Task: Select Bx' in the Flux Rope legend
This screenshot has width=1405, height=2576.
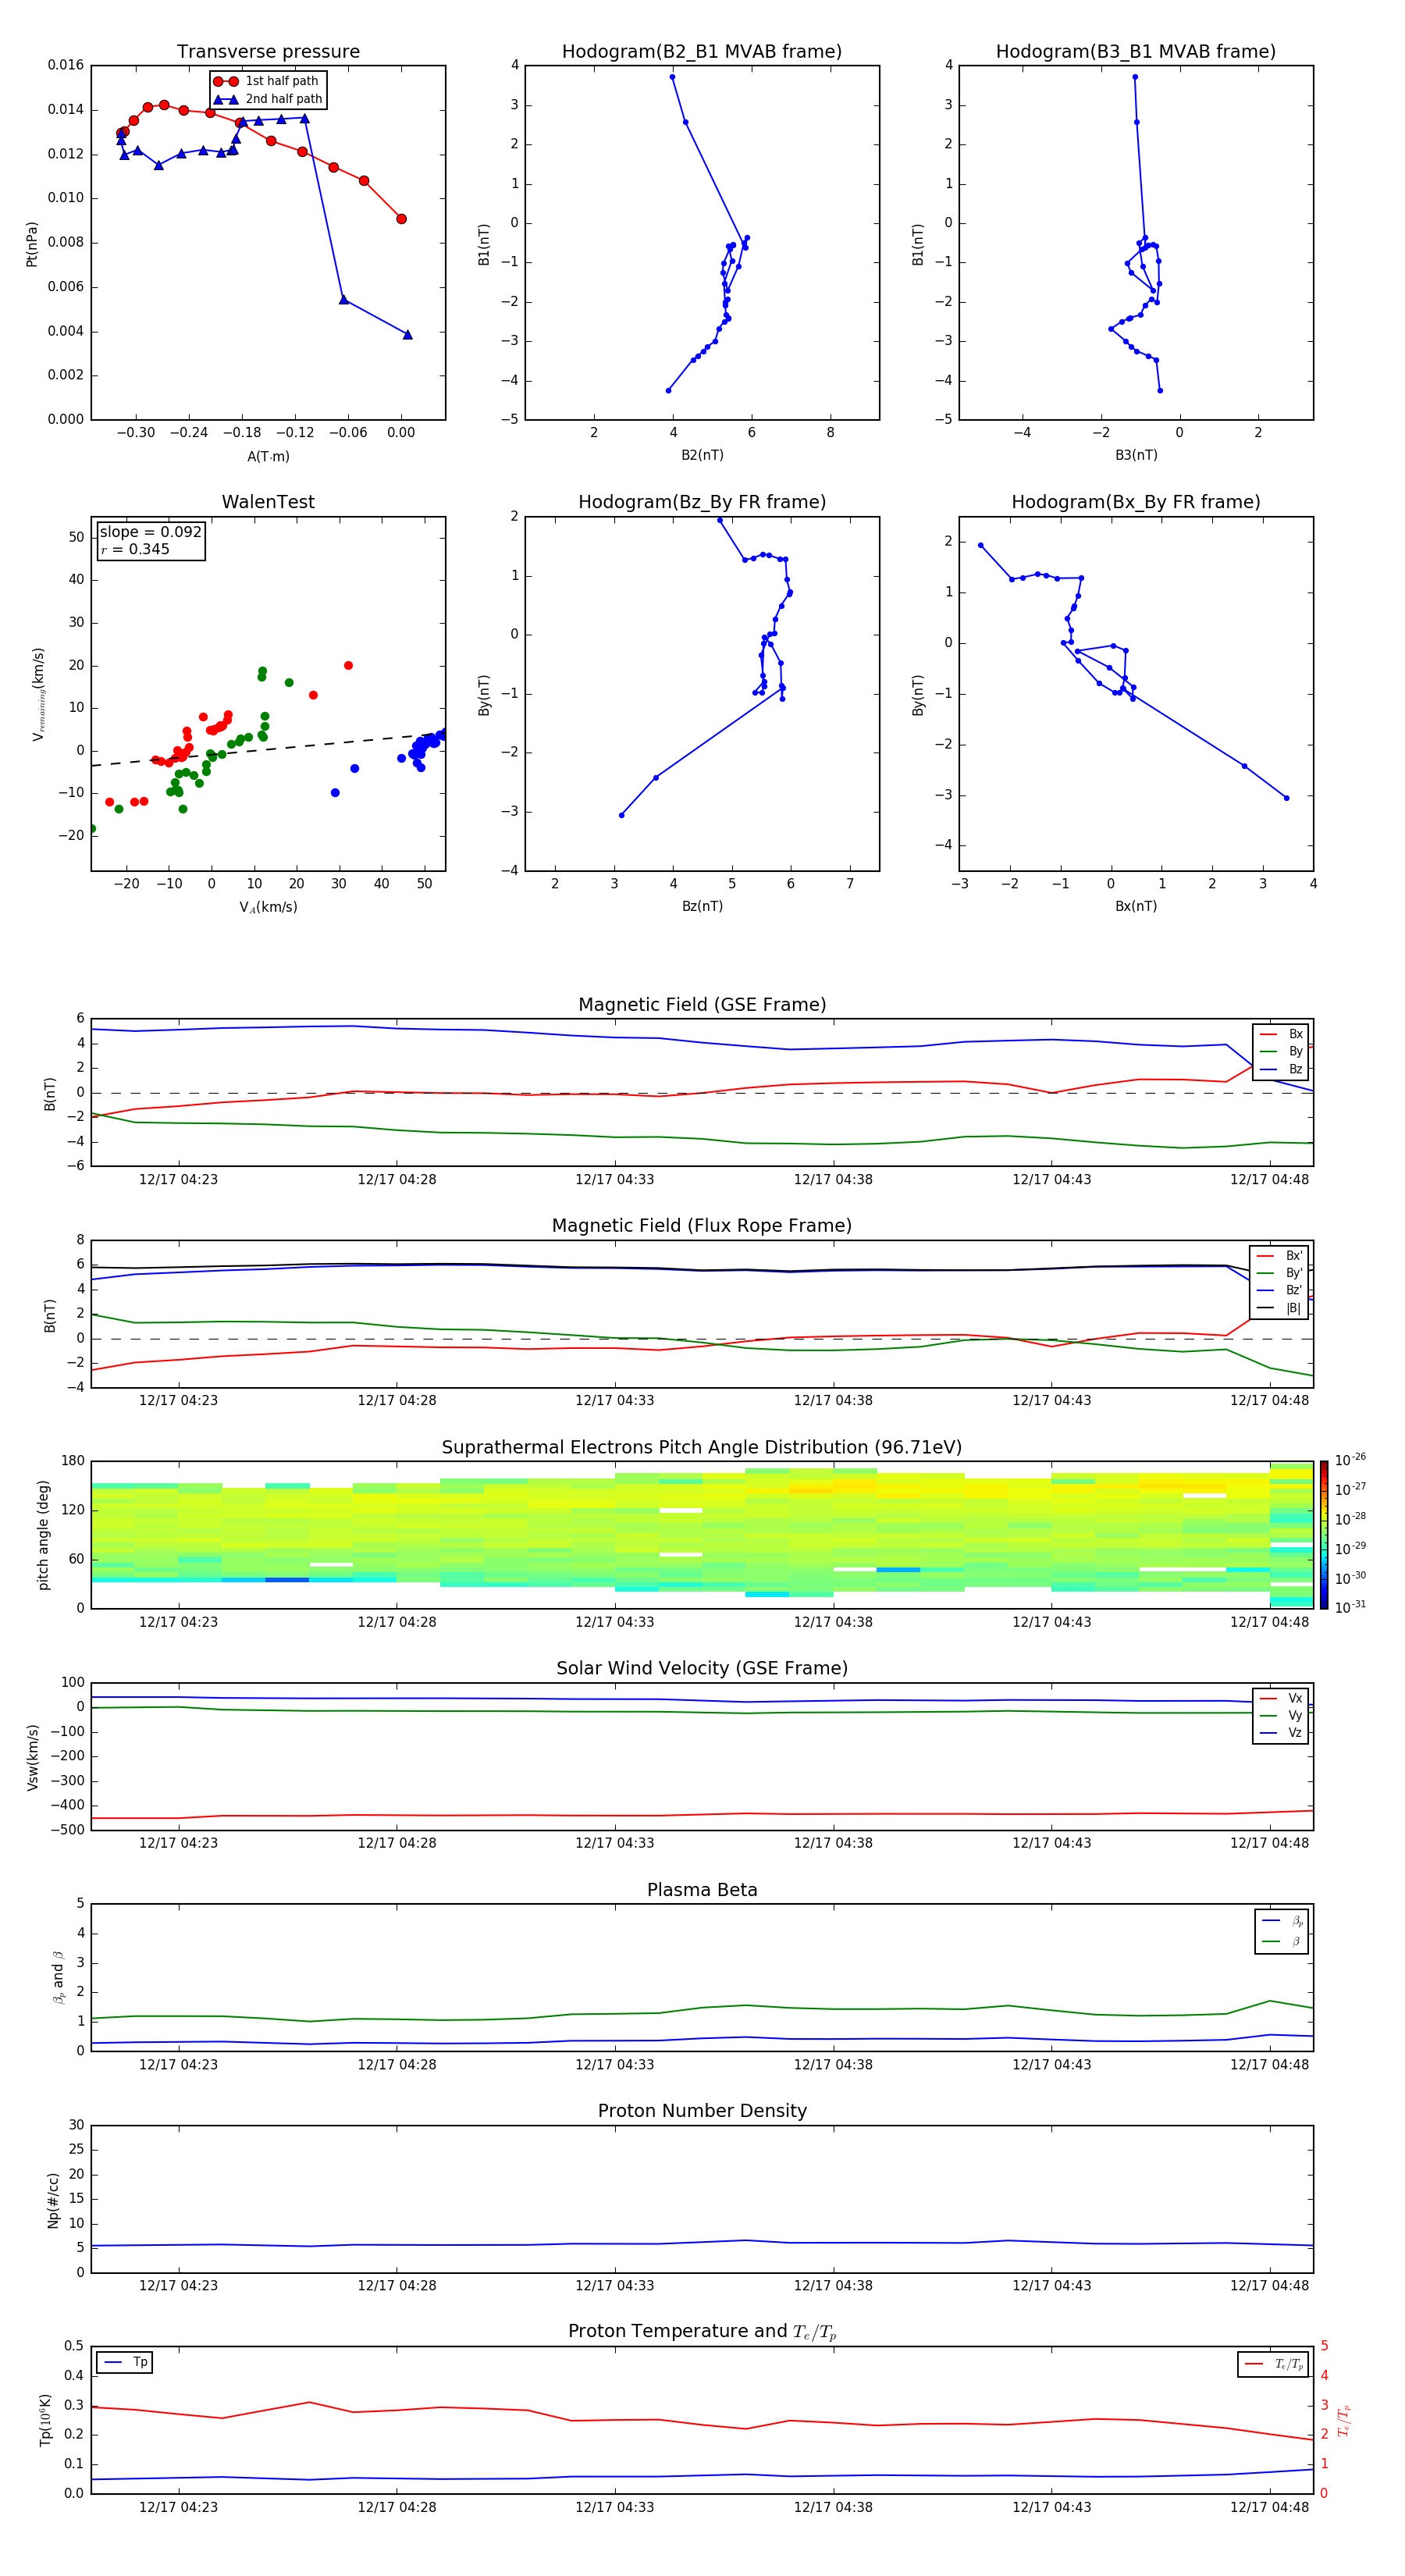Action: tap(1280, 1256)
